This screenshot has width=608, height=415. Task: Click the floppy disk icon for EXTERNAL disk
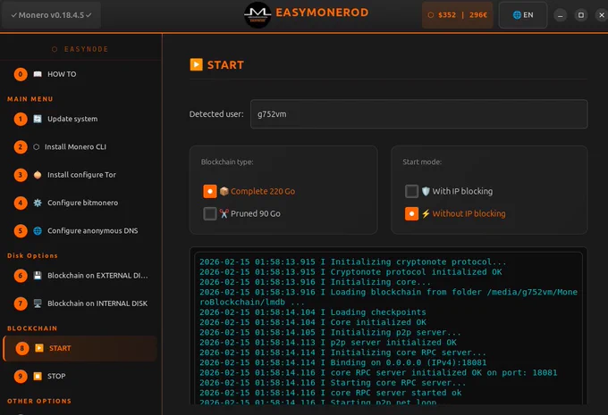(38, 275)
